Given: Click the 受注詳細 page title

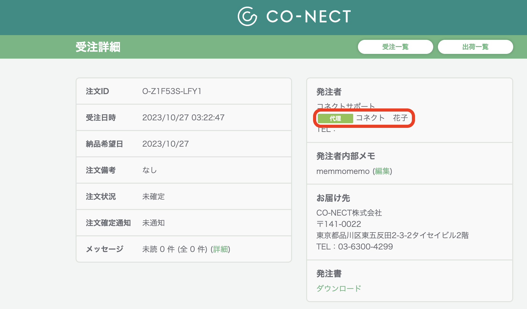Looking at the screenshot, I should click(98, 47).
